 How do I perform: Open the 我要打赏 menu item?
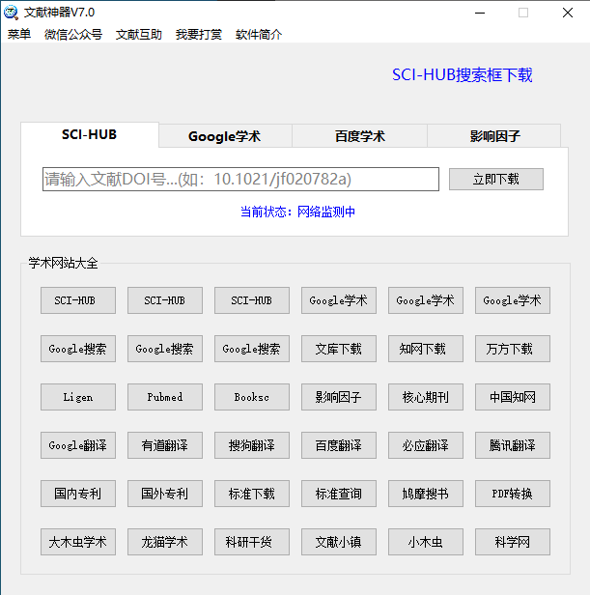[199, 35]
